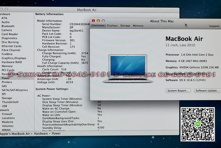Select Thunderbolt in the sidebar

click(10, 102)
